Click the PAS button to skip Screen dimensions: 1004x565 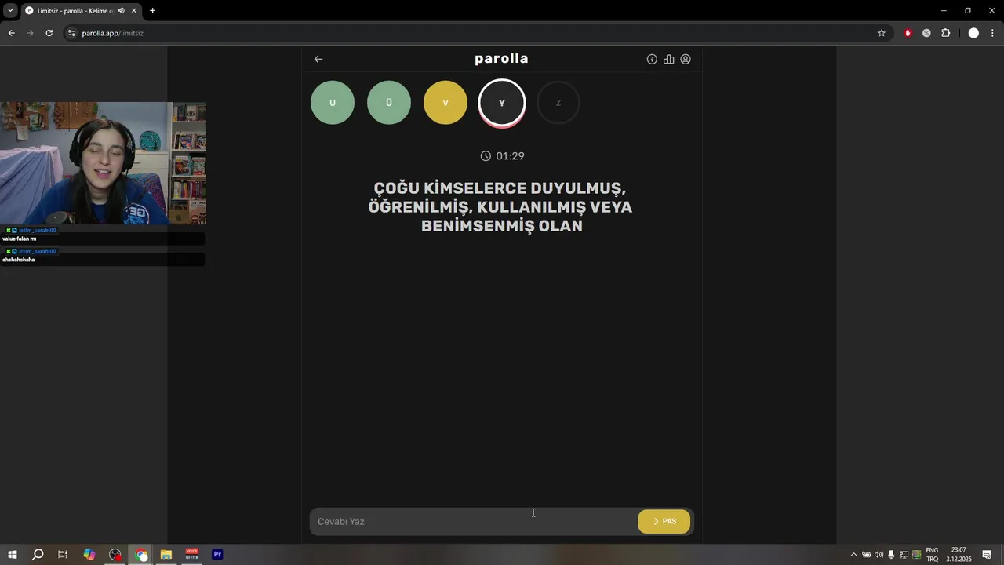pyautogui.click(x=664, y=521)
